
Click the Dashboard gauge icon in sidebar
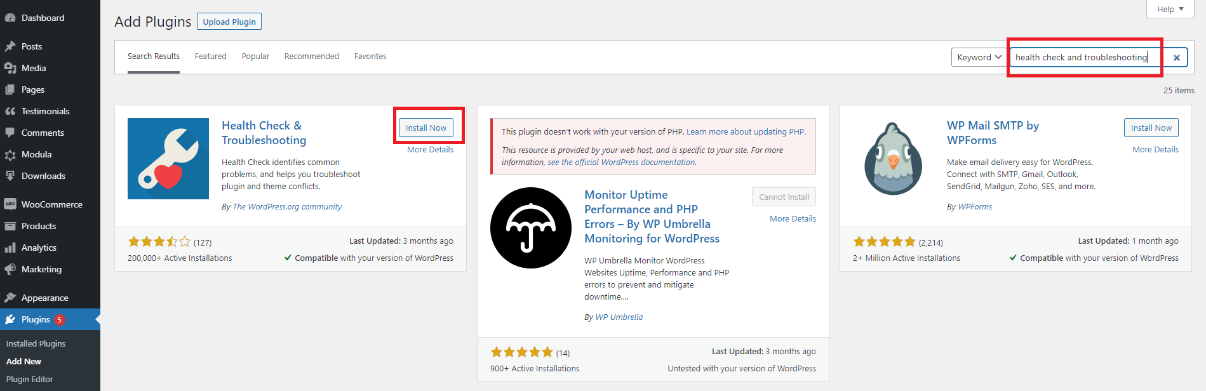click(10, 18)
